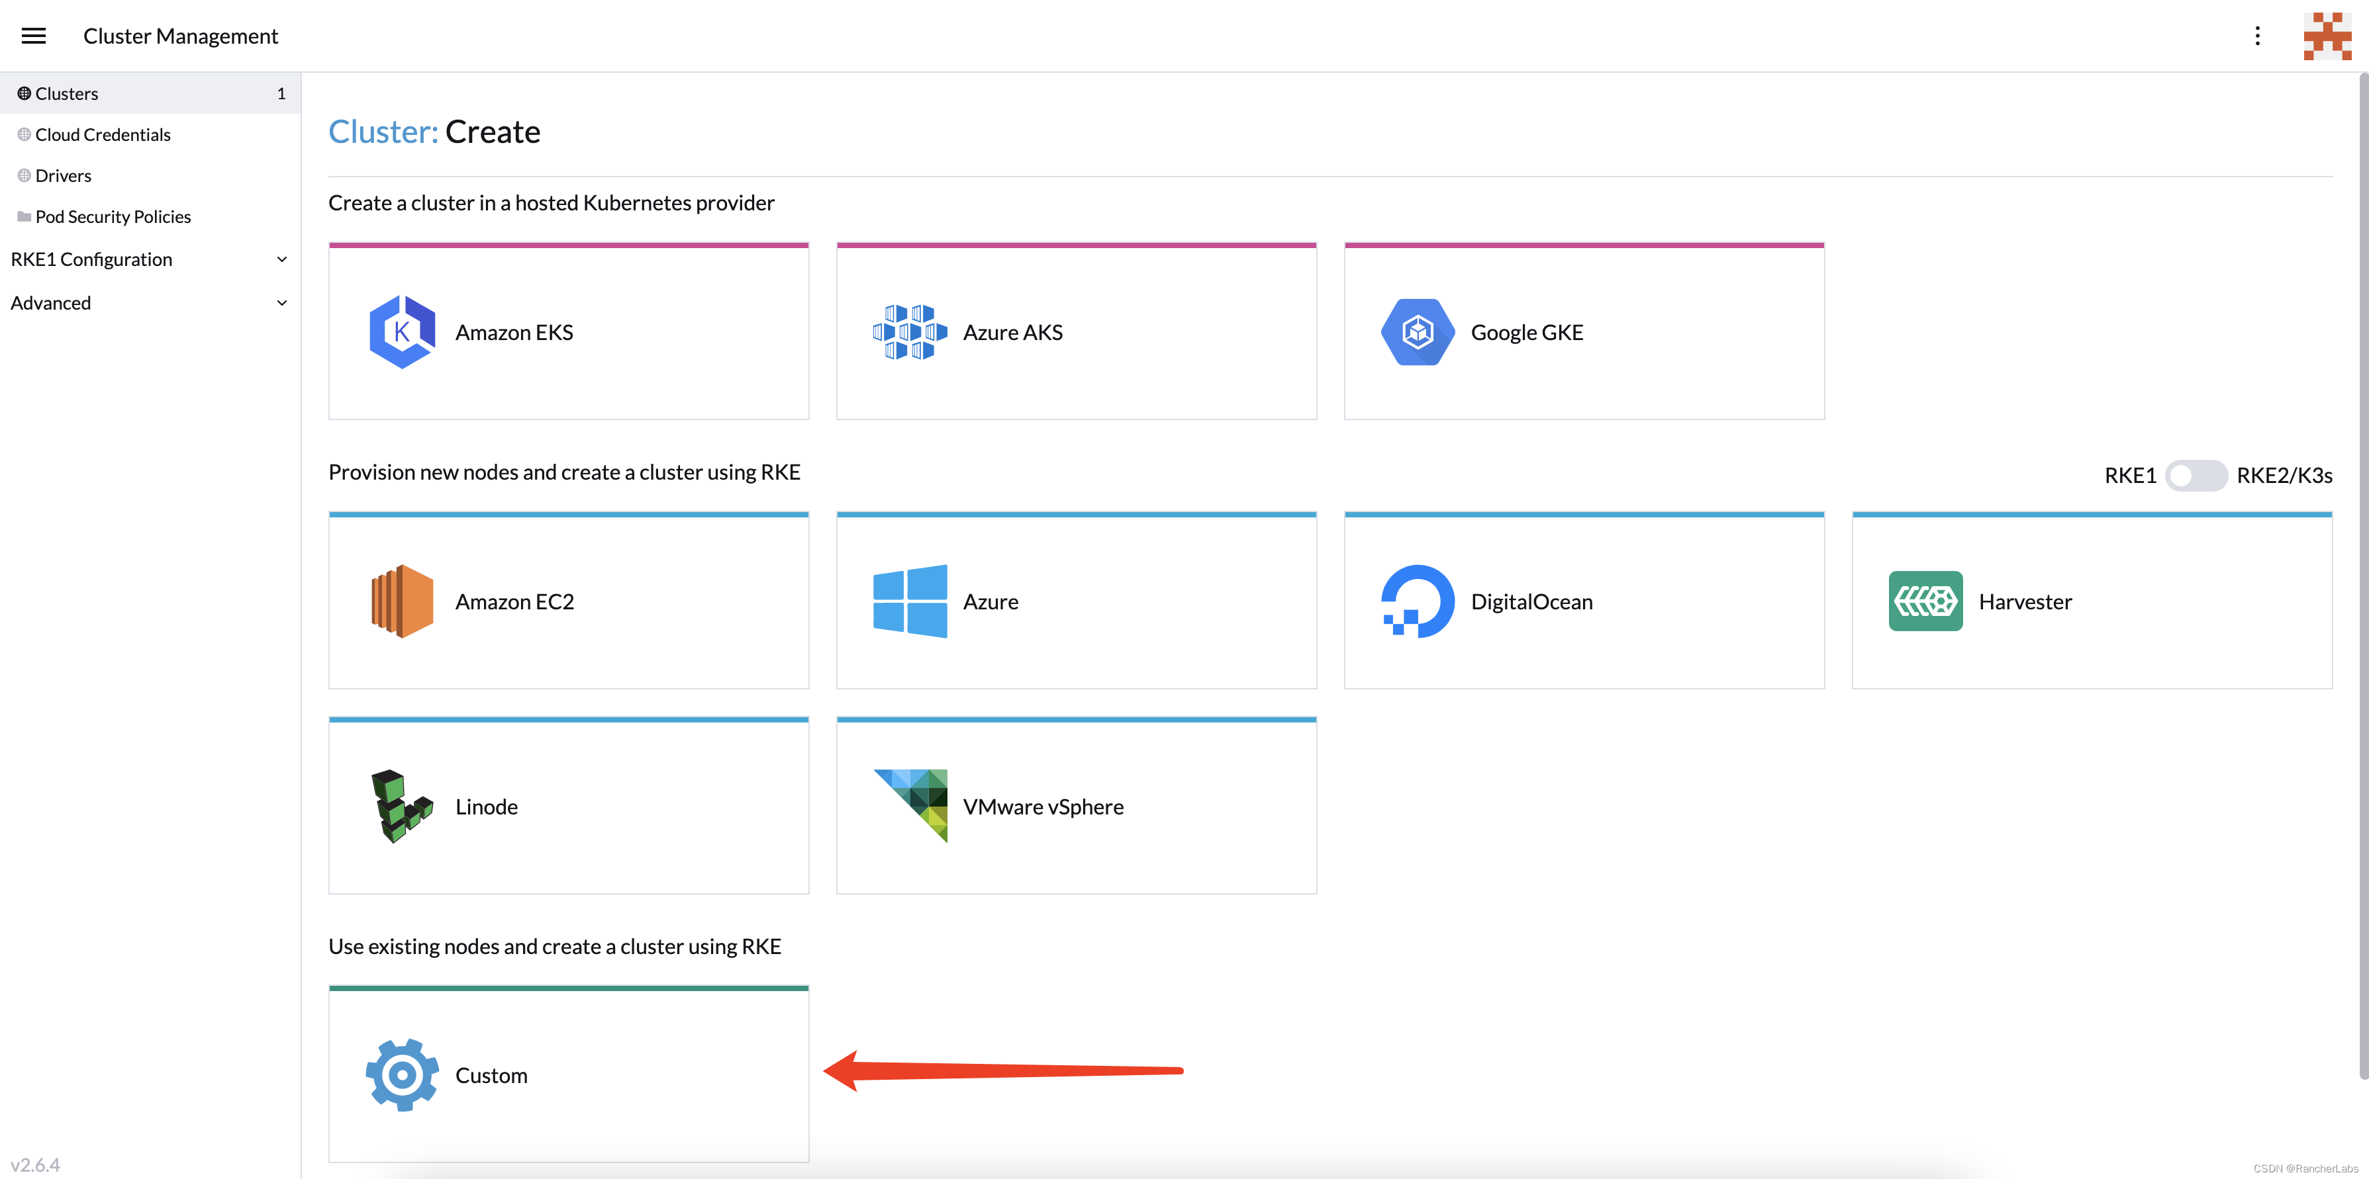Image resolution: width=2369 pixels, height=1179 pixels.
Task: Click the Amazon EKS logo icon
Action: [402, 331]
